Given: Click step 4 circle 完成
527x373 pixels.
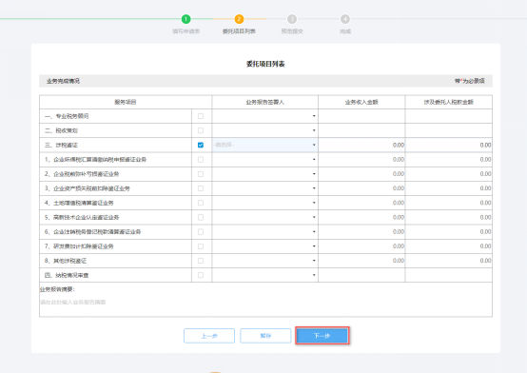Looking at the screenshot, I should (x=345, y=19).
